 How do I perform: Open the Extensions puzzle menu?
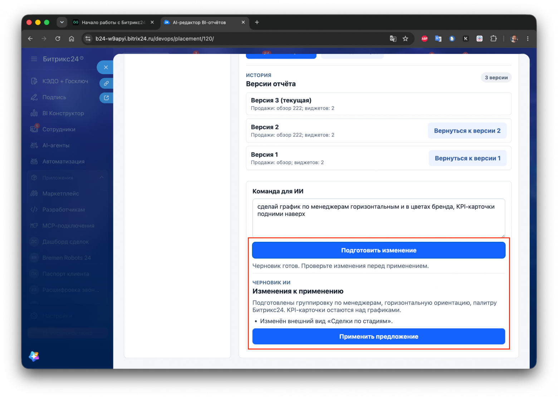pos(494,39)
